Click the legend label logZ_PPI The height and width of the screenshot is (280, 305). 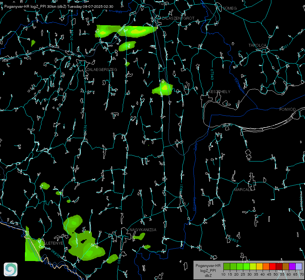[x=208, y=270]
